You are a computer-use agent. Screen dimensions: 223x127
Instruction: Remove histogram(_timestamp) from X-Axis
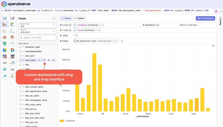[103, 25]
